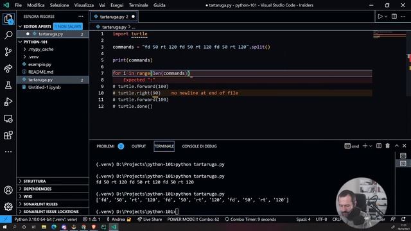The height and width of the screenshot is (231, 411).
Task: Maximize the panel with up chevron
Action: (x=397, y=146)
